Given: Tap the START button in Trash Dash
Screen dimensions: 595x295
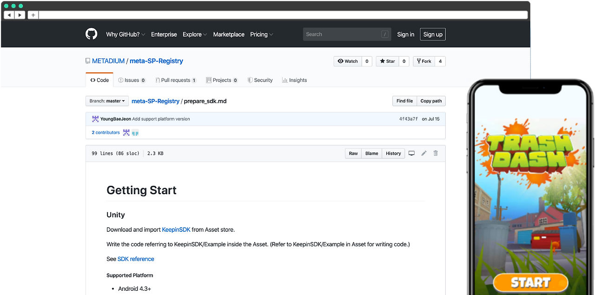Looking at the screenshot, I should [530, 282].
